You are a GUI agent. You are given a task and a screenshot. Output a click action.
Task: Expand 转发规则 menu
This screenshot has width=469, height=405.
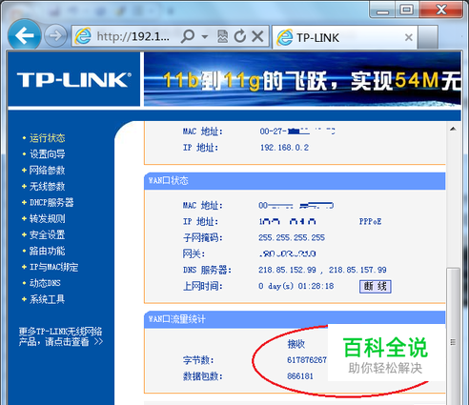(x=47, y=218)
